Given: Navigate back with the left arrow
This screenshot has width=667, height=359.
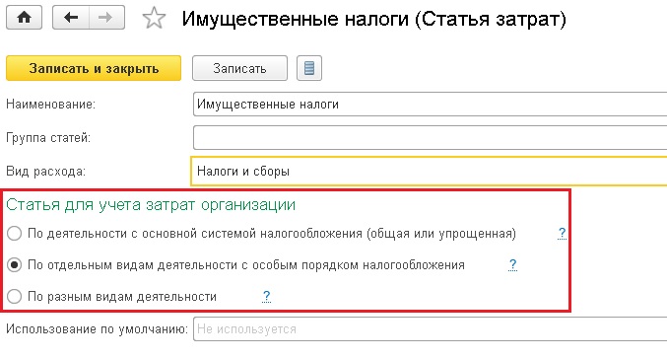Looking at the screenshot, I should 71,18.
